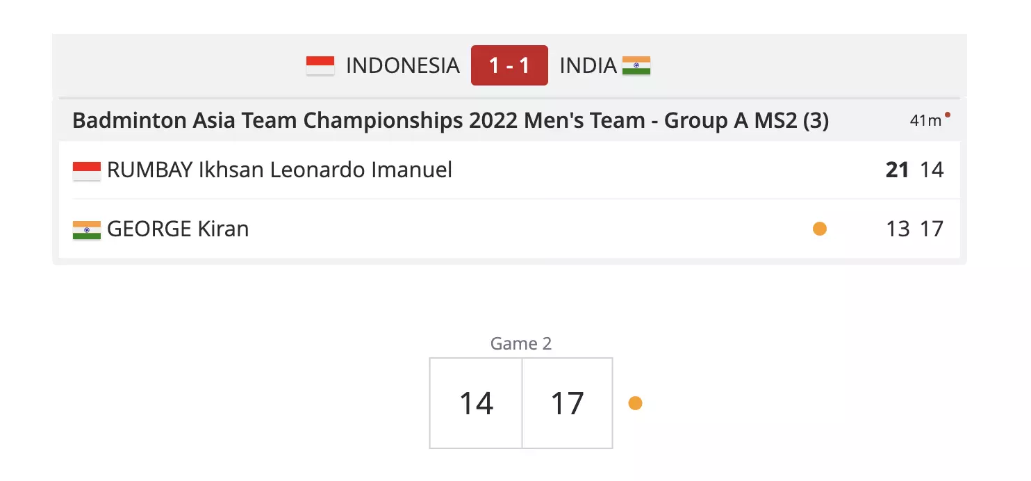Screen dimensions: 1031x481
Task: Click the Indonesia flag beside the team header
Action: click(x=320, y=65)
